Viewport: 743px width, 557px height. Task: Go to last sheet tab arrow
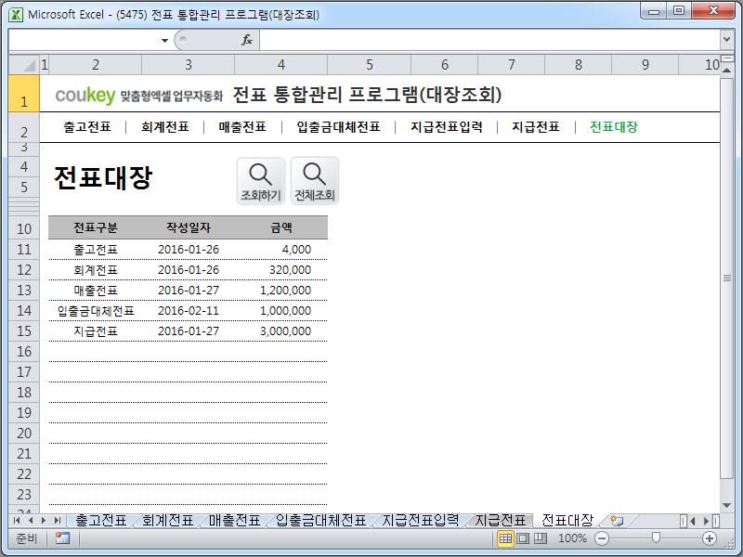[x=58, y=521]
